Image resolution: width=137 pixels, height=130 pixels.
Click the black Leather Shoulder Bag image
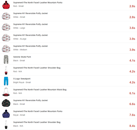point(6,125)
